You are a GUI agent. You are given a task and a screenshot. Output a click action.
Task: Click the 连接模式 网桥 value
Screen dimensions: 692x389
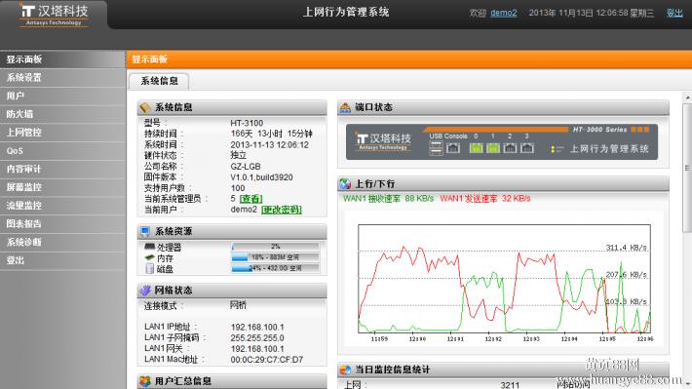coord(238,305)
